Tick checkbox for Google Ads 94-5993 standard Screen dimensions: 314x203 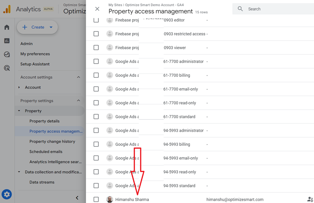[96, 186]
